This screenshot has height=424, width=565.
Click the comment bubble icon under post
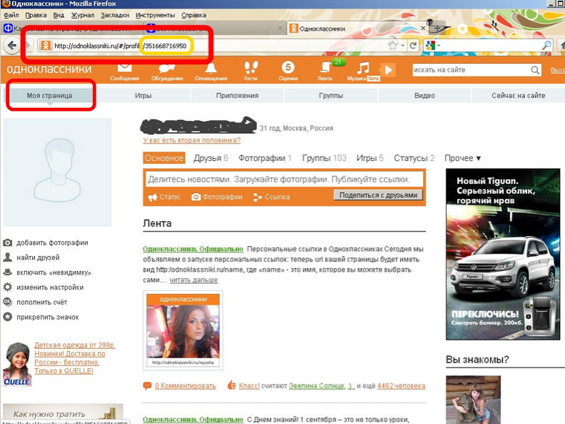147,386
